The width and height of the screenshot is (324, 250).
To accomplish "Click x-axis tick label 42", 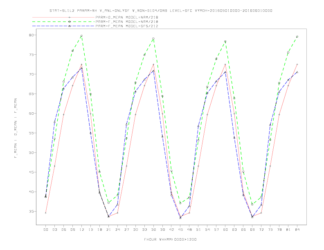I will coord(171,230).
